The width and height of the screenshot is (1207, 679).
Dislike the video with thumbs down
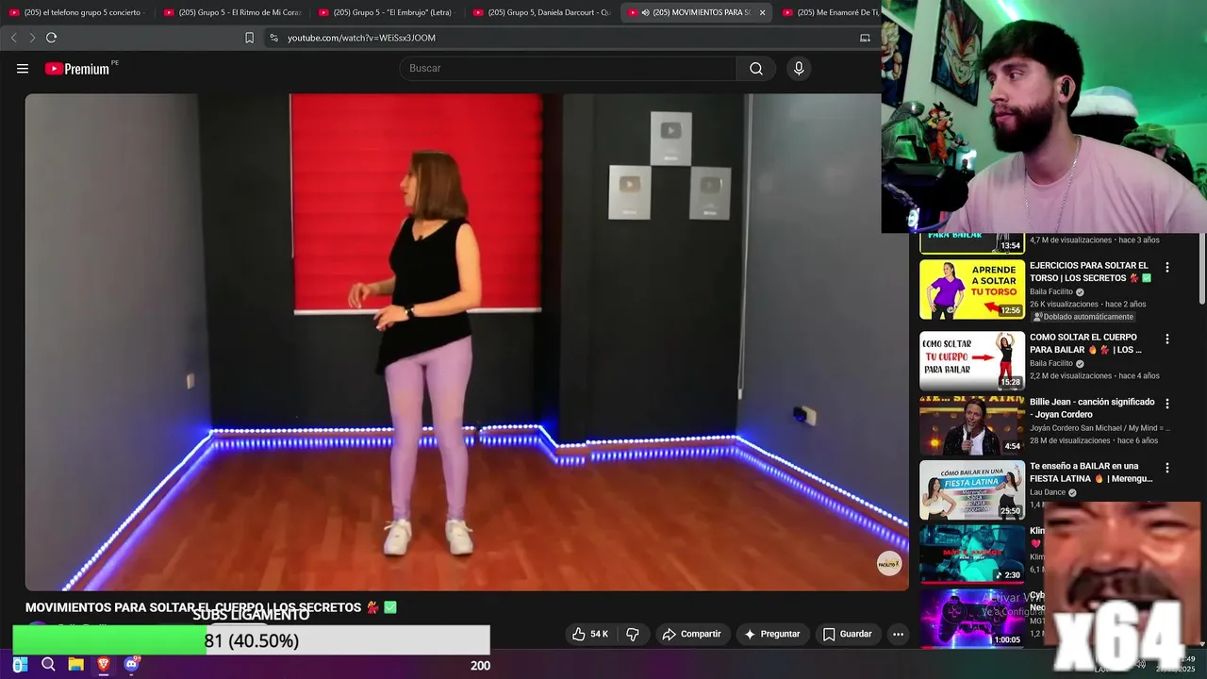633,634
